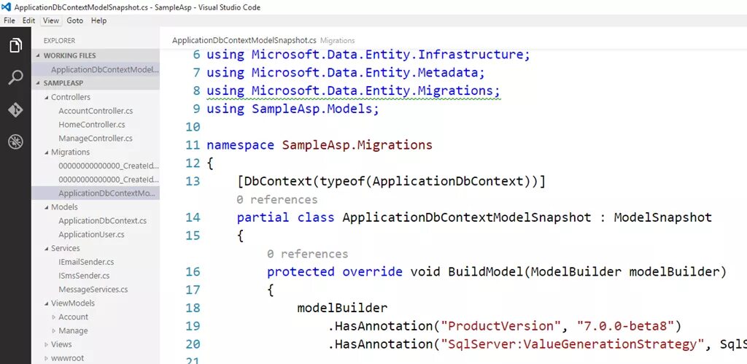Select ApplicationDbContextModel working file entry
The width and height of the screenshot is (747, 364).
coord(105,69)
